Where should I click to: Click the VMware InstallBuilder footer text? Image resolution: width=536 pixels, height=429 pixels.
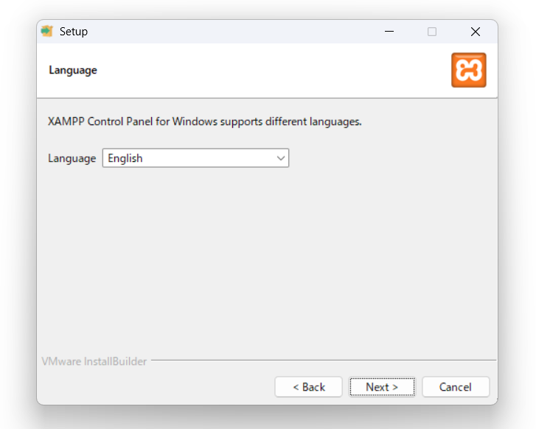(94, 361)
